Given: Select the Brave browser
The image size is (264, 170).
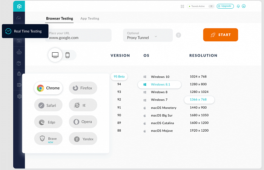Looking at the screenshot, I should pyautogui.click(x=48, y=139).
